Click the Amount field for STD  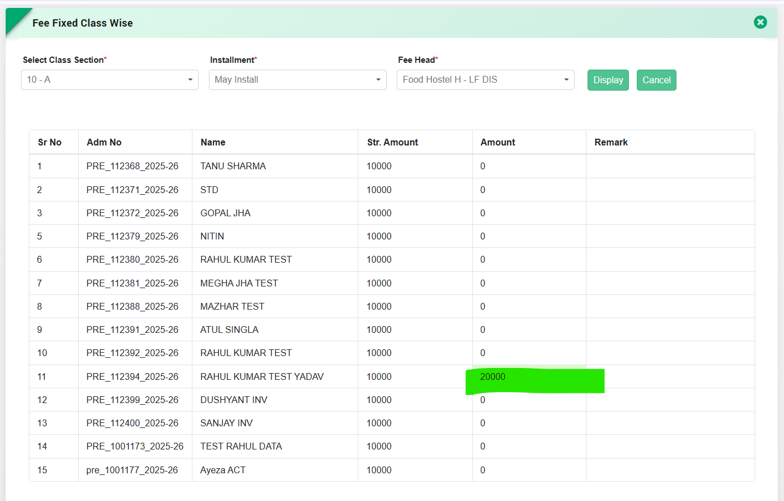click(x=529, y=190)
